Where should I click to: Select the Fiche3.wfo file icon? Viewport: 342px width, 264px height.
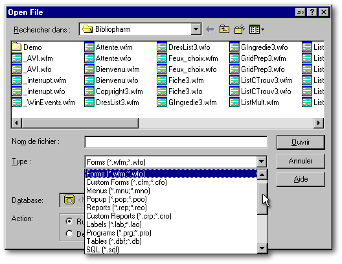click(x=162, y=91)
